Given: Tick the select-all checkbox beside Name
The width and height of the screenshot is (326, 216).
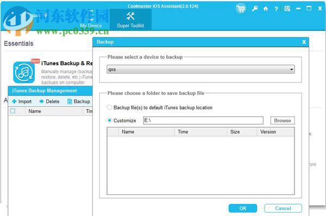Looking at the screenshot, I should (x=12, y=111).
